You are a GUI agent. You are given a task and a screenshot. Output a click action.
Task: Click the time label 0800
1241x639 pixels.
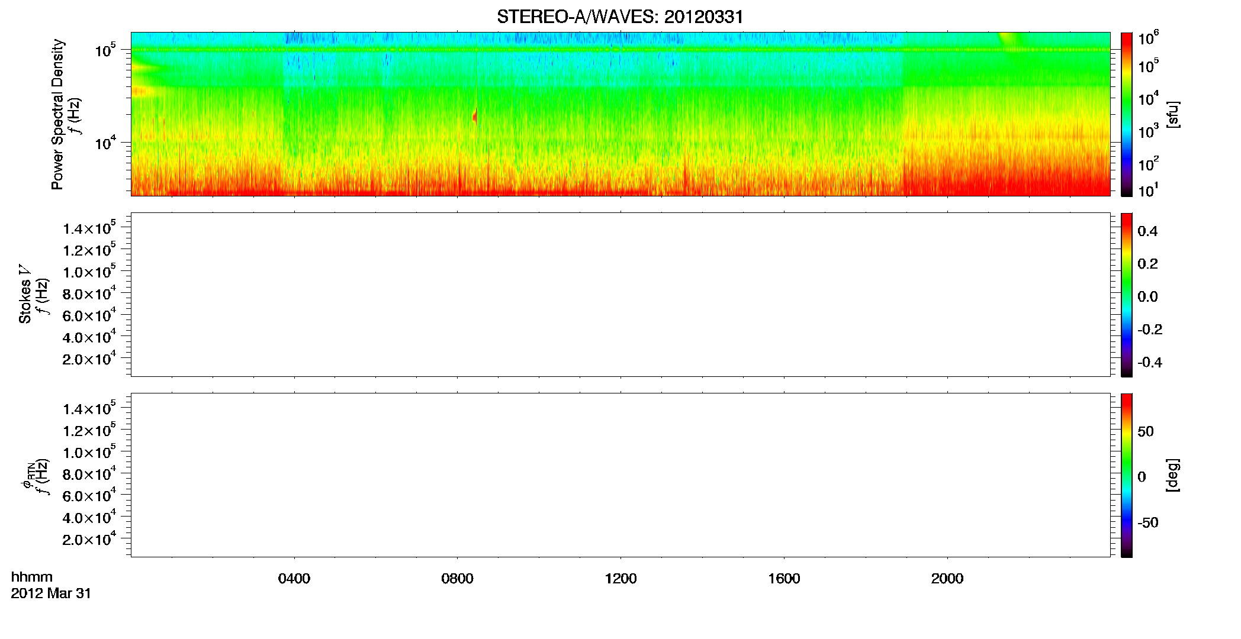point(457,579)
